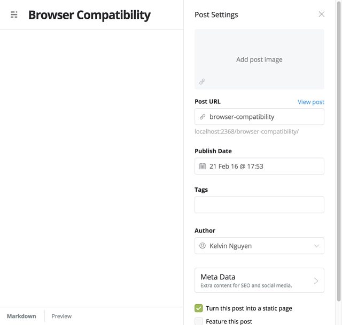This screenshot has height=325, width=342.
Task: Open the Author dropdown
Action: (259, 246)
